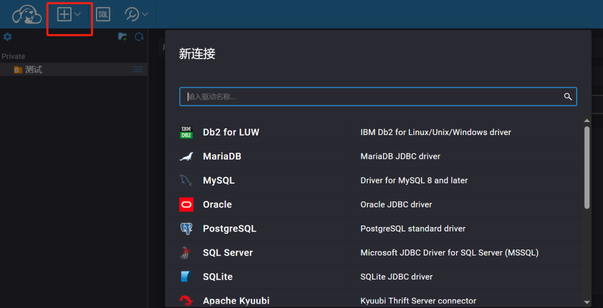
Task: Click Microsoft JDBC Driver for SQL Server text
Action: [449, 253]
